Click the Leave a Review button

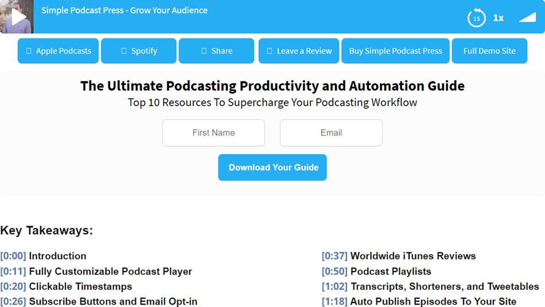298,50
